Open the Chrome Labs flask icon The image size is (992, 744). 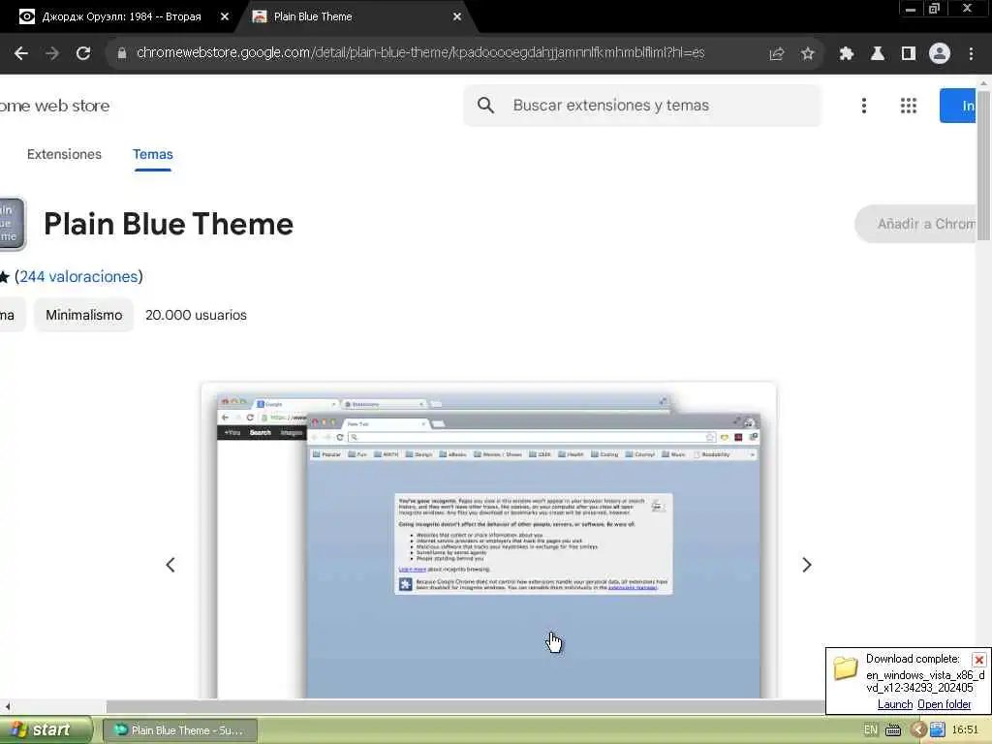877,54
